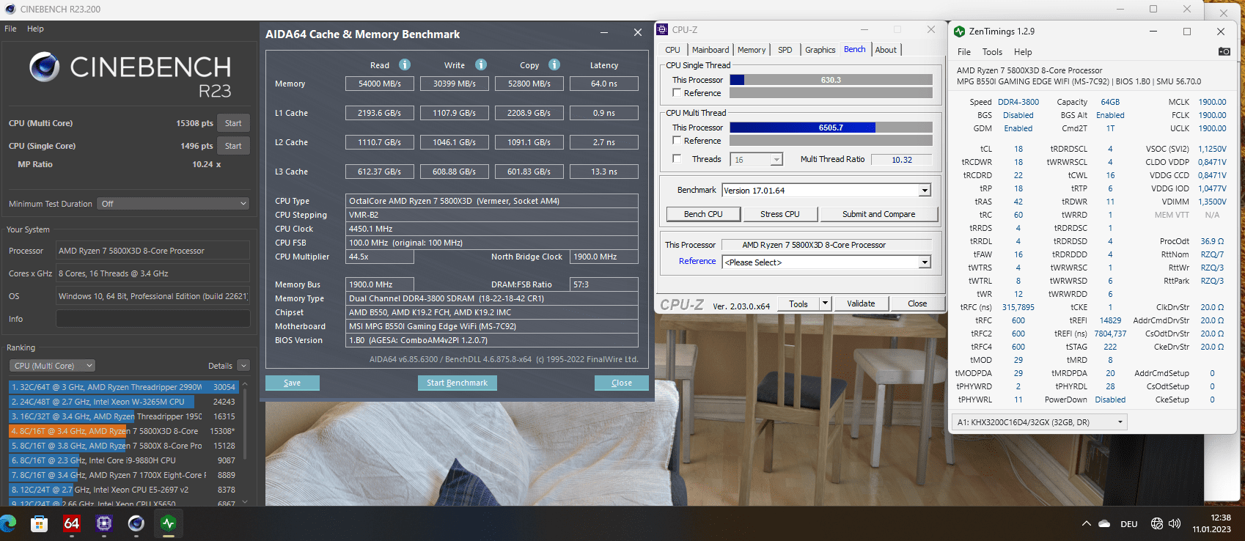The image size is (1245, 541).
Task: Switch to the Memory tab in CPU-Z
Action: [x=752, y=50]
